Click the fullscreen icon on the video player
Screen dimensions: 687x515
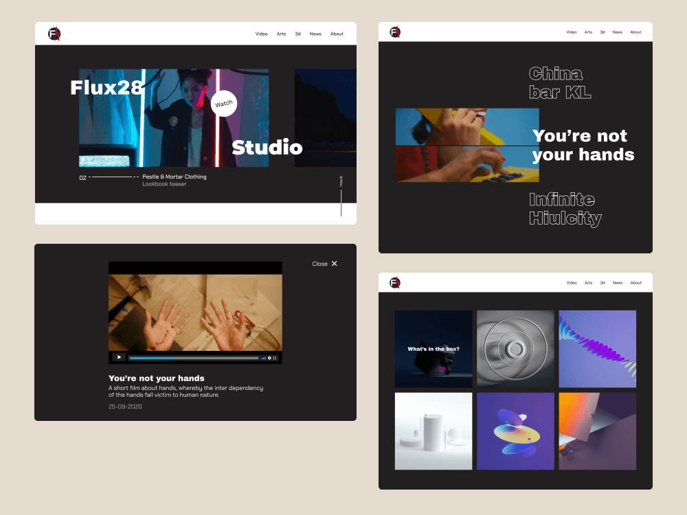(x=275, y=358)
